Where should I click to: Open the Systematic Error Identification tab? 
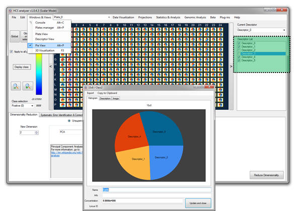(61, 115)
